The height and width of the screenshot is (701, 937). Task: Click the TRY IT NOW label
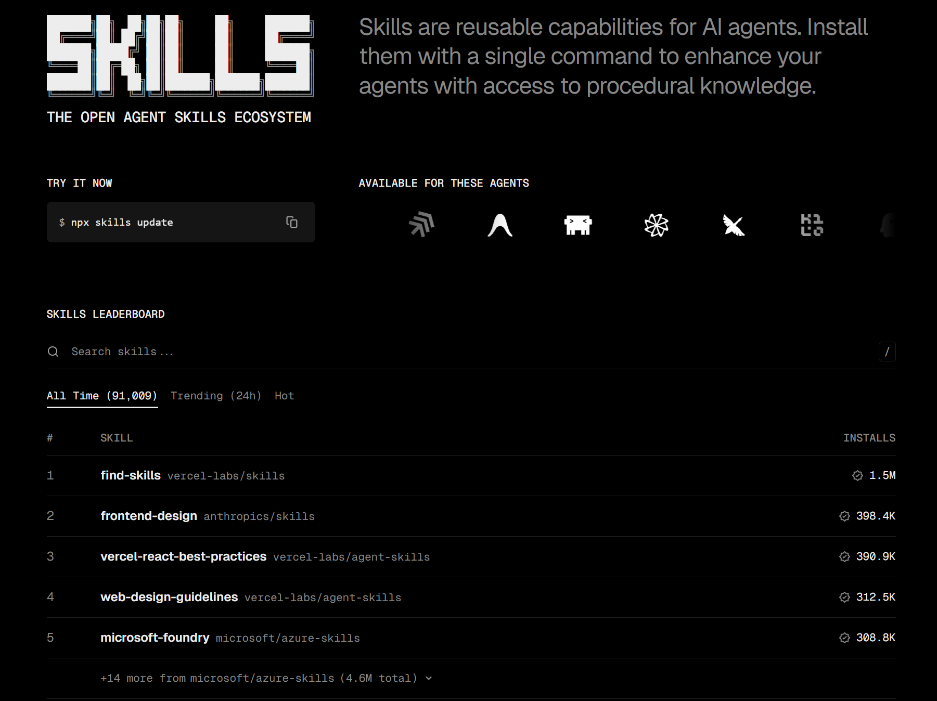(x=79, y=183)
